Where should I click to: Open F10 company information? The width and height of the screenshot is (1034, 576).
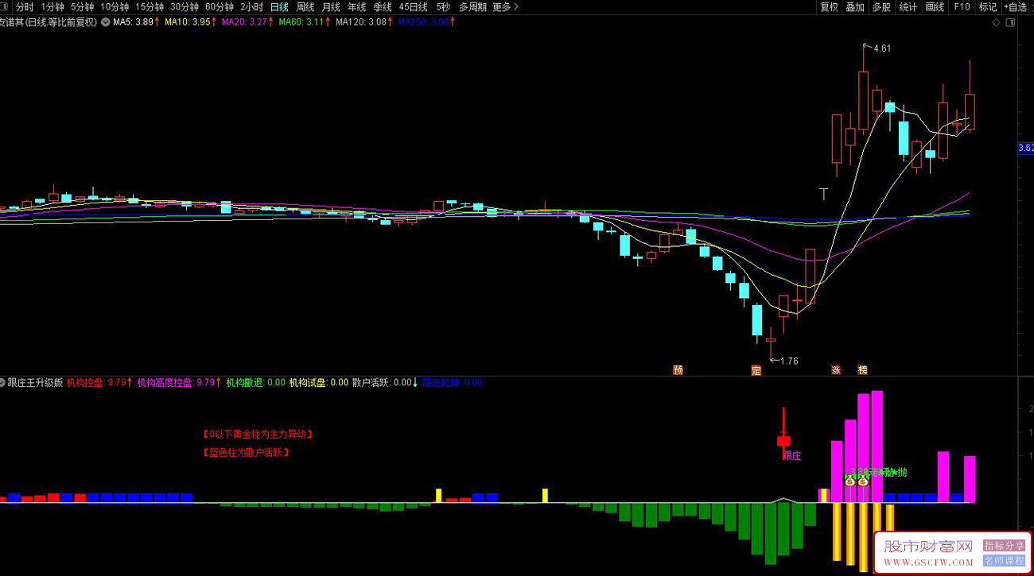tap(962, 6)
